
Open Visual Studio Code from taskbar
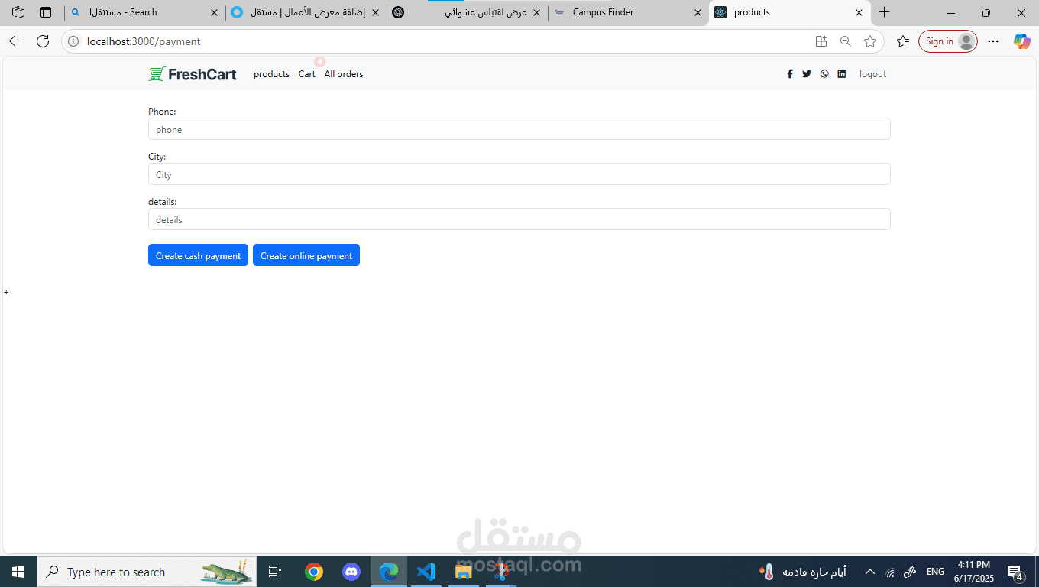point(426,572)
